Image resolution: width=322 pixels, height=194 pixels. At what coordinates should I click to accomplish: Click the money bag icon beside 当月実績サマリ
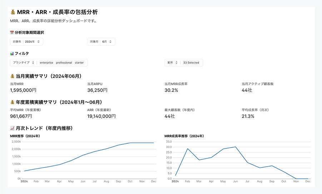tap(13, 76)
